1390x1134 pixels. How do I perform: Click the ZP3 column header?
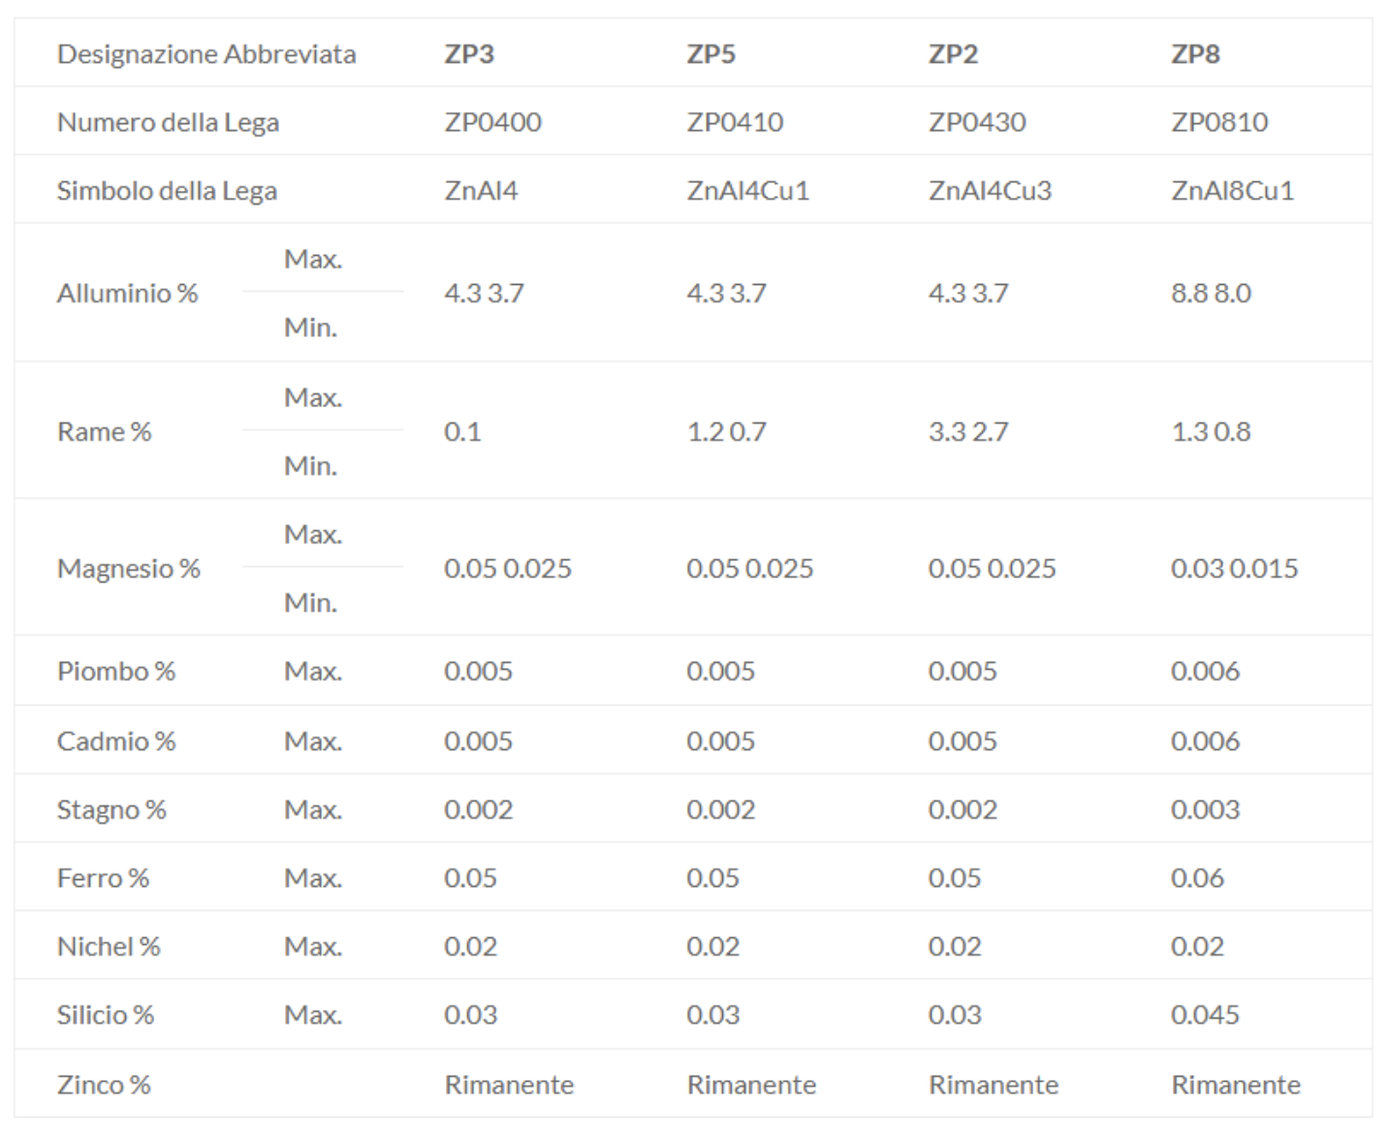tap(469, 54)
